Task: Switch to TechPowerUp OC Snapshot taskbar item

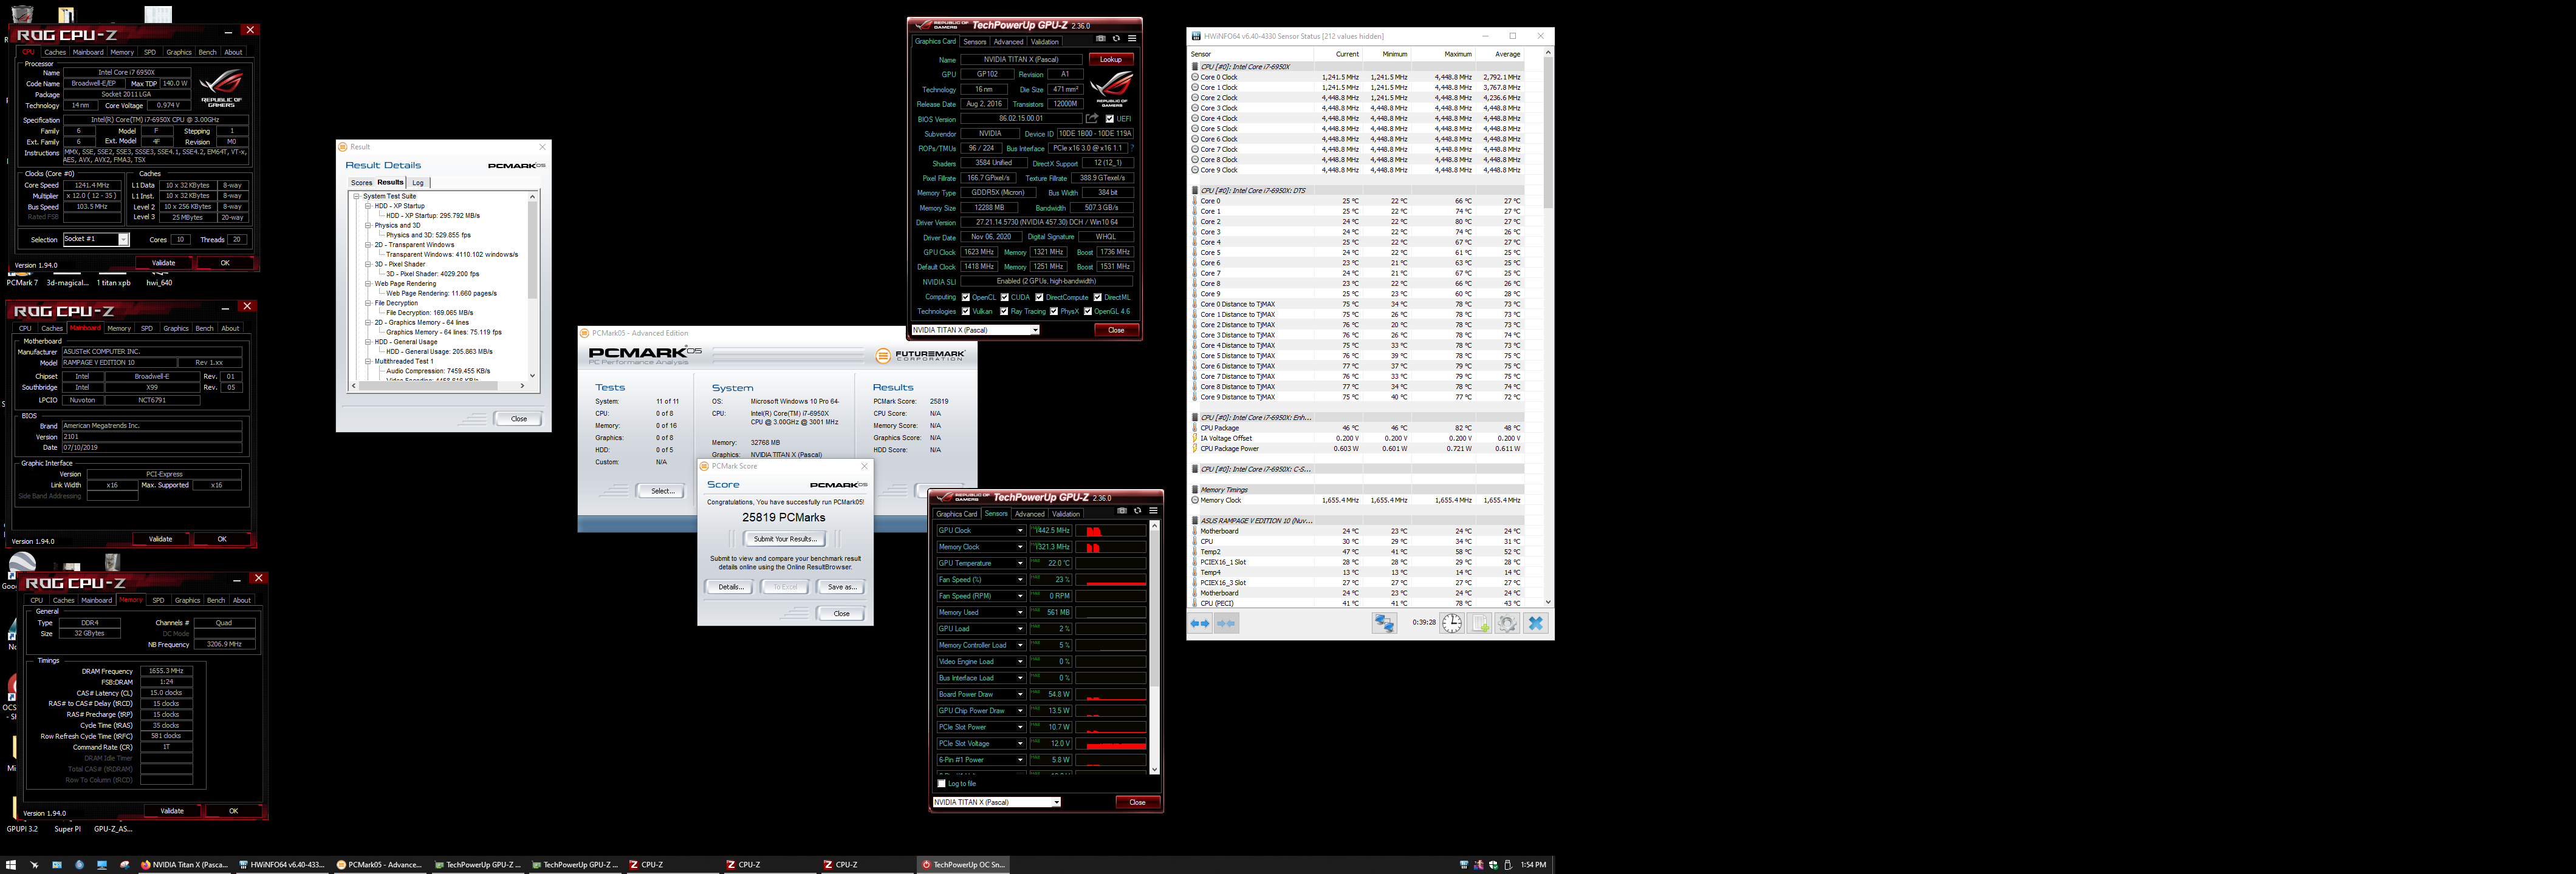Action: [x=963, y=865]
